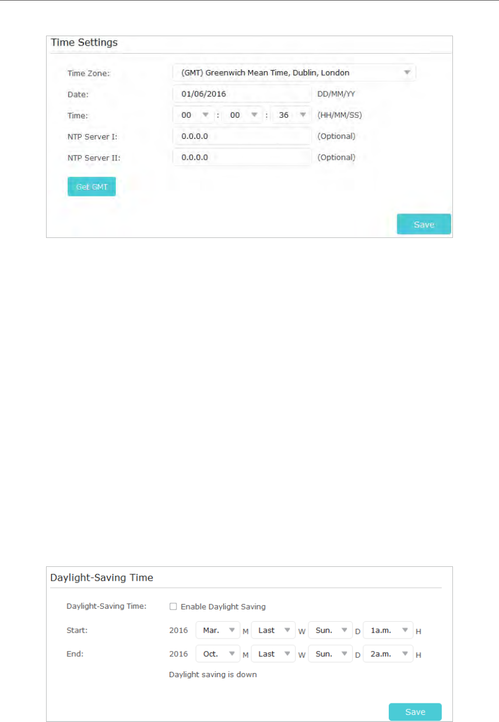Click the Time Settings heading
Image resolution: width=499 pixels, height=722 pixels.
[84, 43]
